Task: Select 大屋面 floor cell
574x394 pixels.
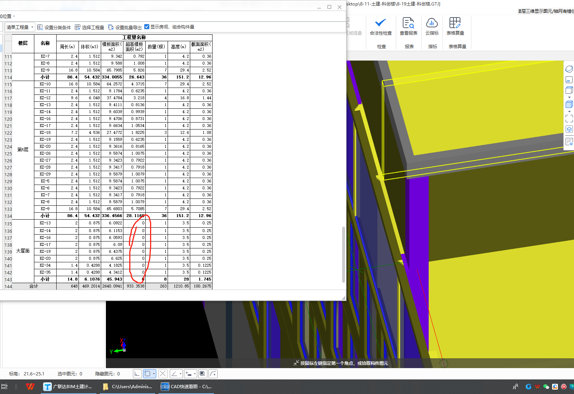Action: coord(23,251)
